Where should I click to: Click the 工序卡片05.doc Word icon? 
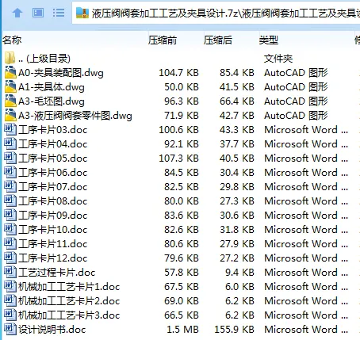(x=10, y=158)
